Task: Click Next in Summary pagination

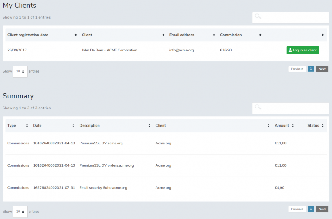Action: (x=322, y=209)
